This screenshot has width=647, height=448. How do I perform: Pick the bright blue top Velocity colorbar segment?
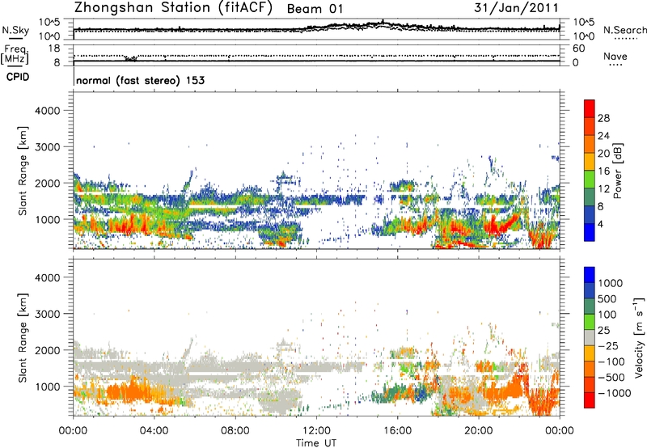(590, 275)
